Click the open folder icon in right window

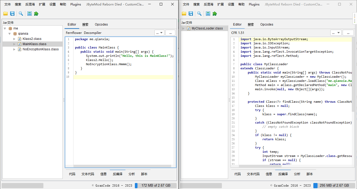pos(184,14)
